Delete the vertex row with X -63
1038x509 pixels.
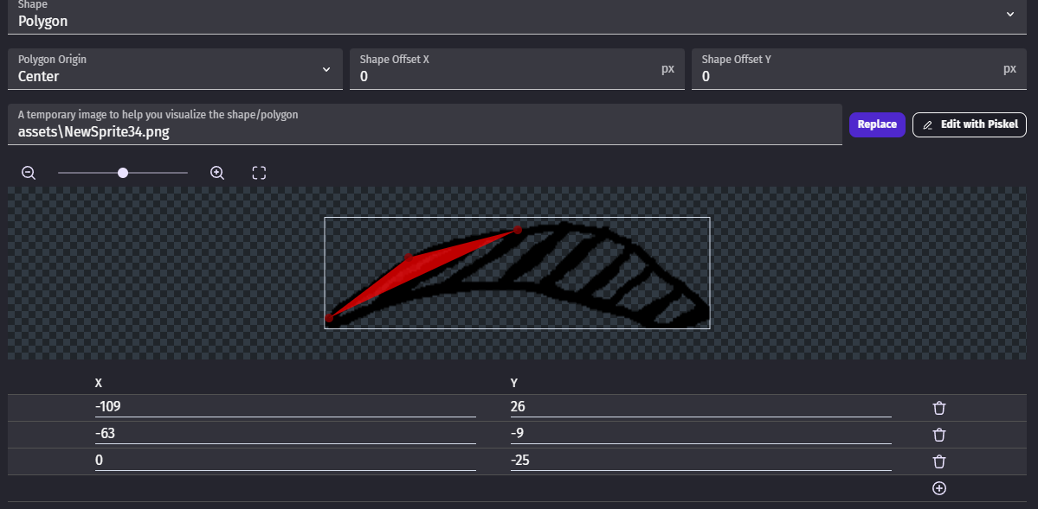[938, 435]
